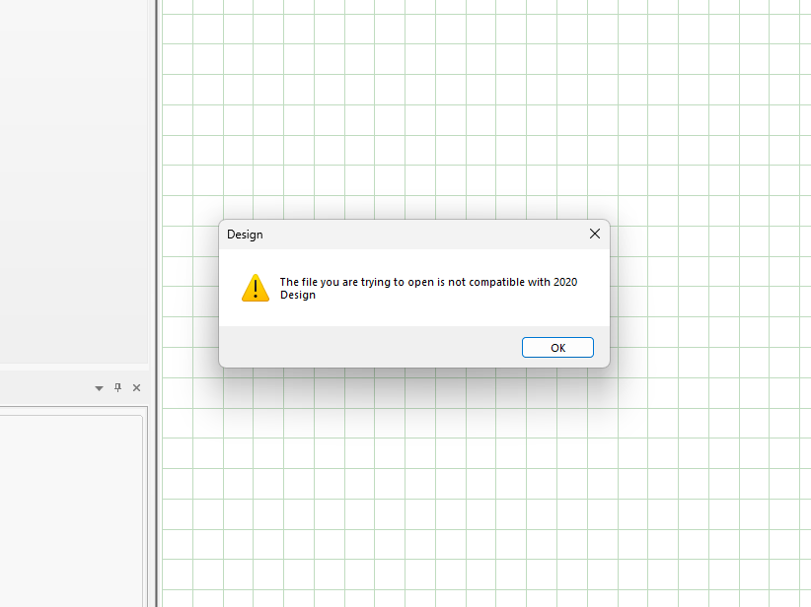
Task: Click OK in the Design dialog
Action: (557, 347)
